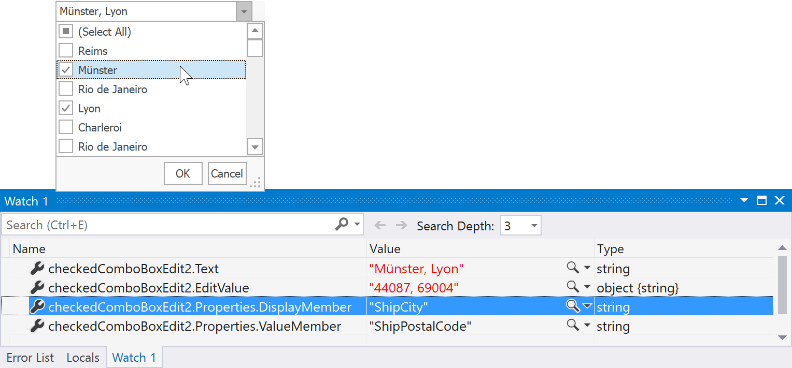The height and width of the screenshot is (368, 792).
Task: Click the wrench icon beside checkedComboBoxEdit2.Text
Action: [x=37, y=269]
